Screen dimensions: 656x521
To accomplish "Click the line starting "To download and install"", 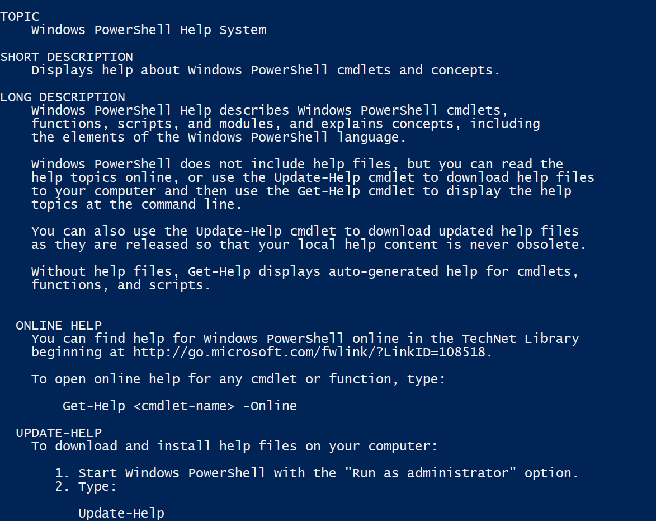I will 234,447.
